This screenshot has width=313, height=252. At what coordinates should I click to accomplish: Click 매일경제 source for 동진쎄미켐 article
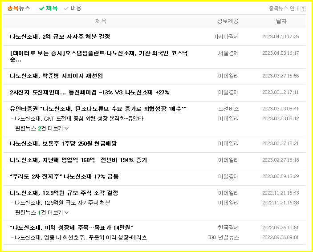pyautogui.click(x=228, y=93)
